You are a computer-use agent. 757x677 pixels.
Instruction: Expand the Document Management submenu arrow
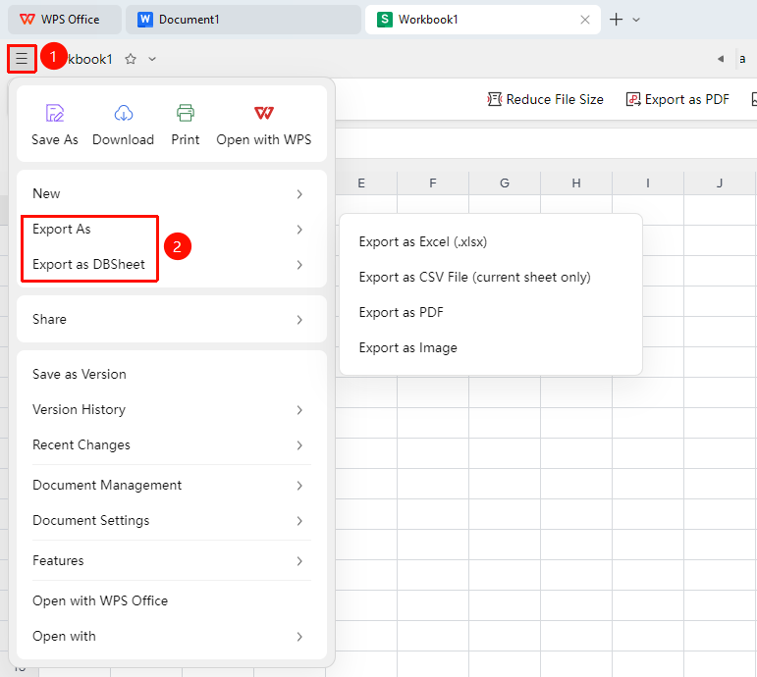coord(299,486)
